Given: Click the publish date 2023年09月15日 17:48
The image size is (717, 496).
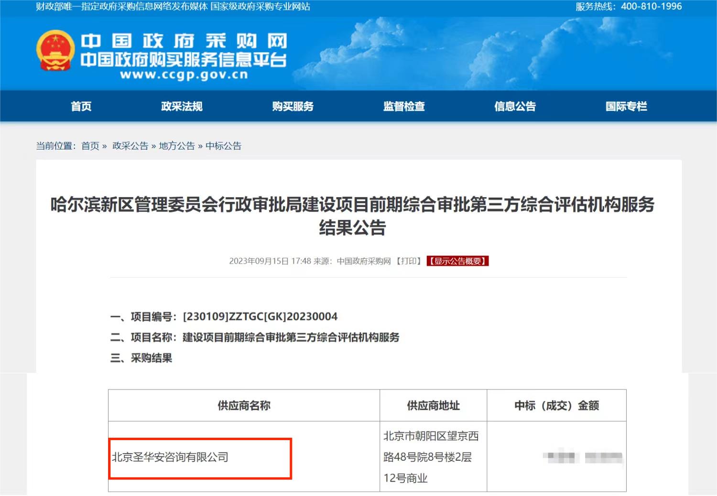Looking at the screenshot, I should [270, 261].
